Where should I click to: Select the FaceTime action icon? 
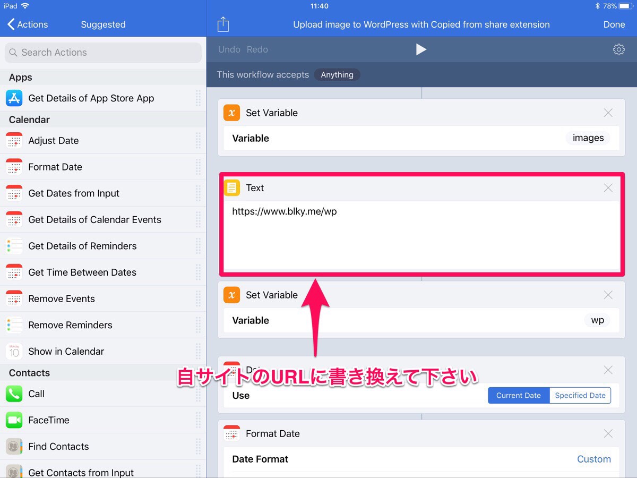[x=14, y=420]
